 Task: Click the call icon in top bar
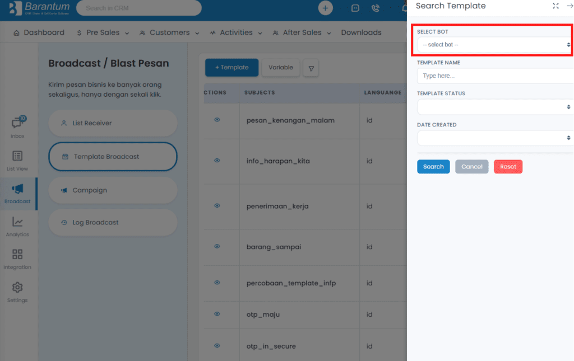coord(376,8)
